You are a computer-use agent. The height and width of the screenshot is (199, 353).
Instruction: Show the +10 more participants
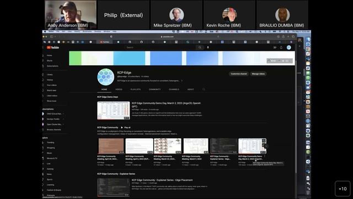[343, 189]
